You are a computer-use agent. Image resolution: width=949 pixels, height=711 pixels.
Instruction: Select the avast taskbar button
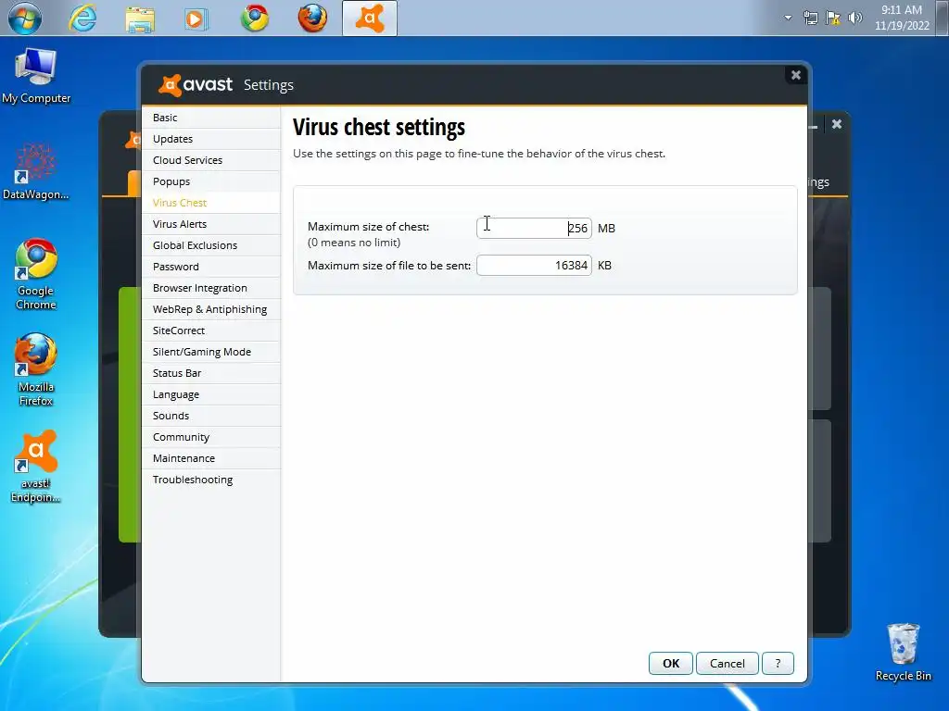pos(370,19)
